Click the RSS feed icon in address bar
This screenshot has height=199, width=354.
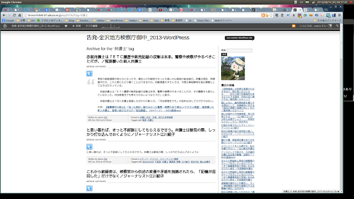pos(263,15)
